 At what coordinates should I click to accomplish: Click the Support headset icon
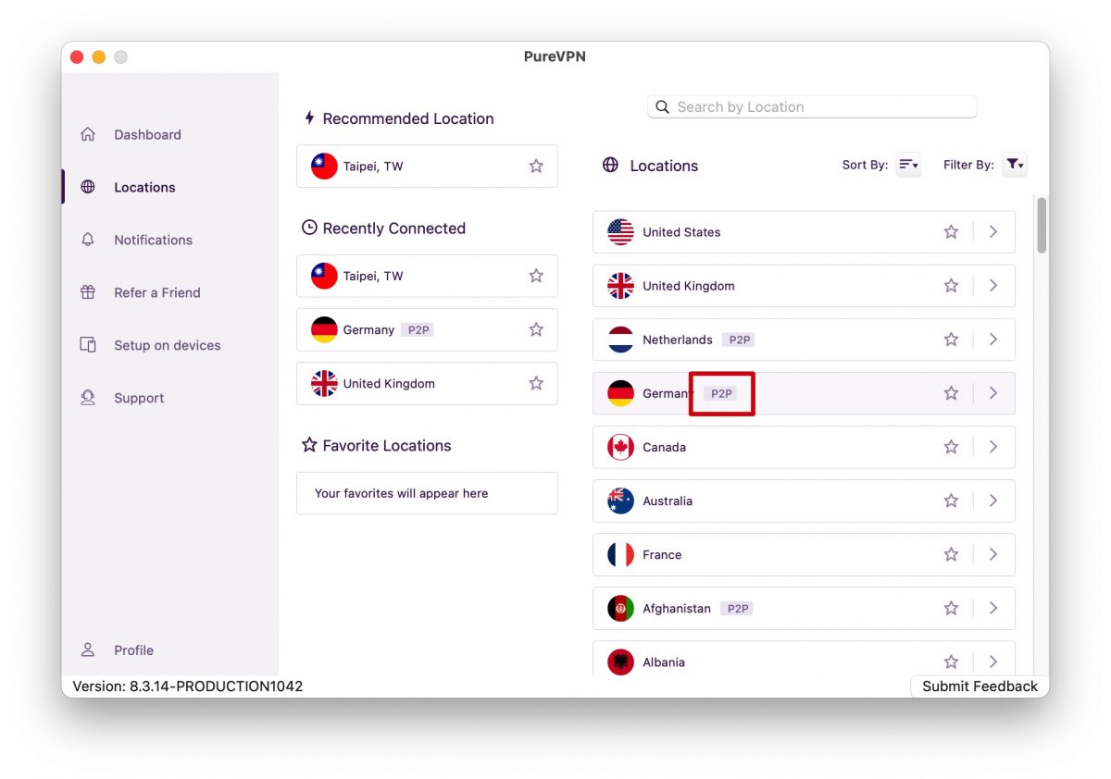point(88,398)
